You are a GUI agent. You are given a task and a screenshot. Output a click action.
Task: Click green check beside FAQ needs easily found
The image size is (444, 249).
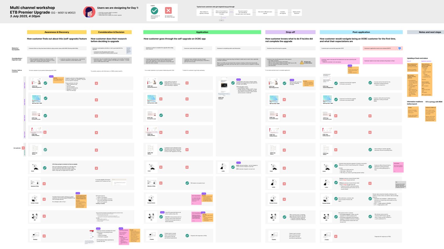187,183
